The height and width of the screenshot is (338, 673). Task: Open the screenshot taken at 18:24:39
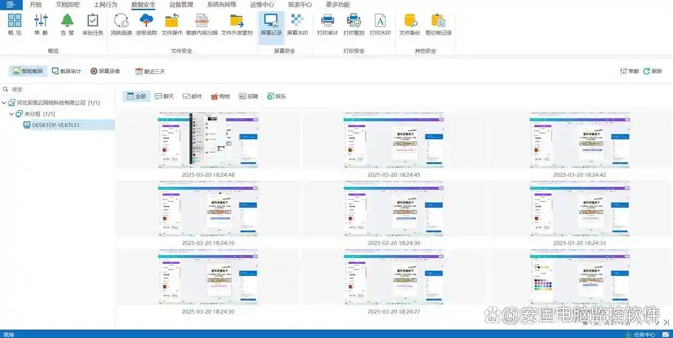[x=208, y=209]
